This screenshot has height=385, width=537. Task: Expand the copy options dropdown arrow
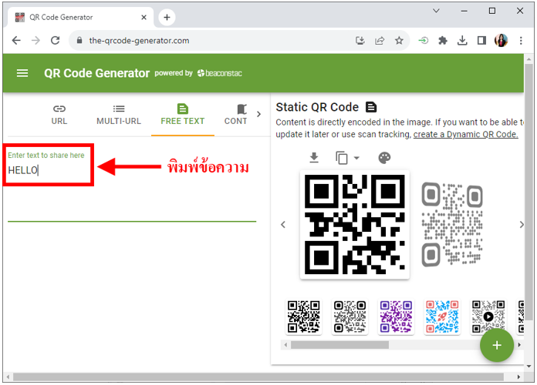pos(356,158)
